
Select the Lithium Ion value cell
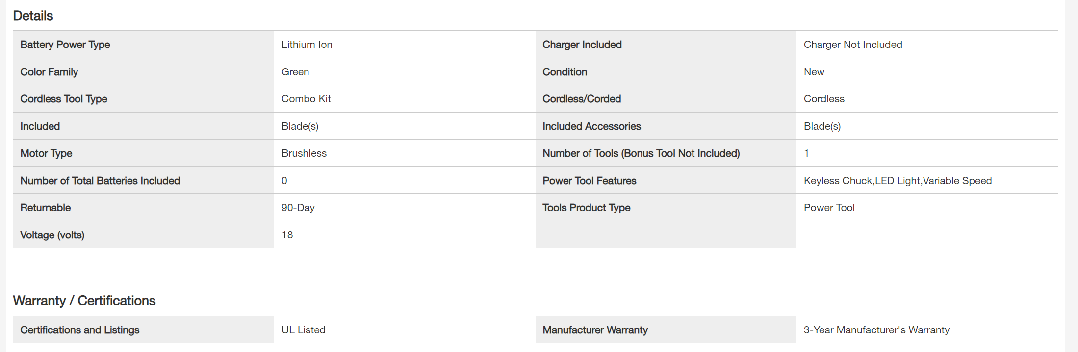[x=307, y=45]
